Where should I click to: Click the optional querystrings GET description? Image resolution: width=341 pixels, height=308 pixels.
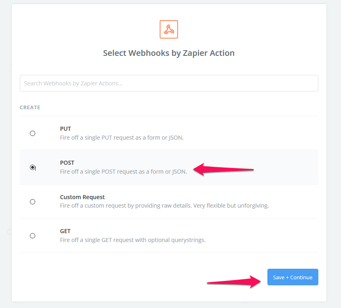pyautogui.click(x=133, y=240)
